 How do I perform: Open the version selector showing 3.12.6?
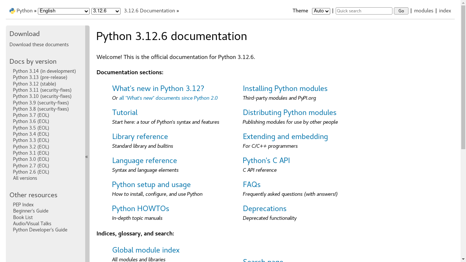[x=106, y=11]
